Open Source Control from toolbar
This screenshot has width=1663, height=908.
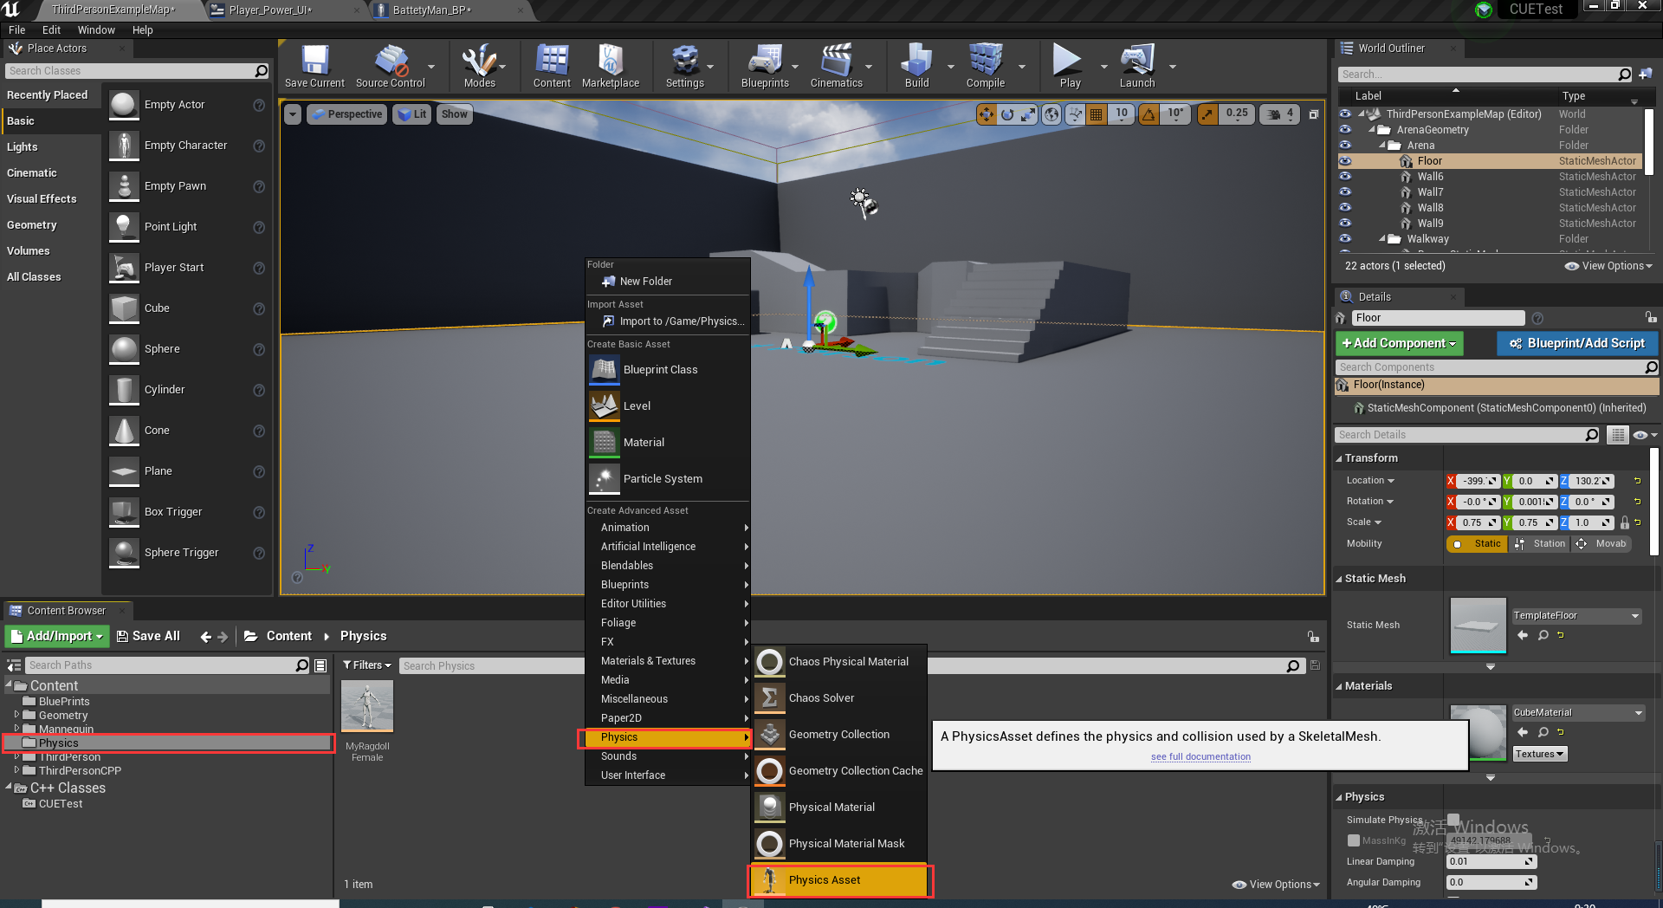point(391,66)
